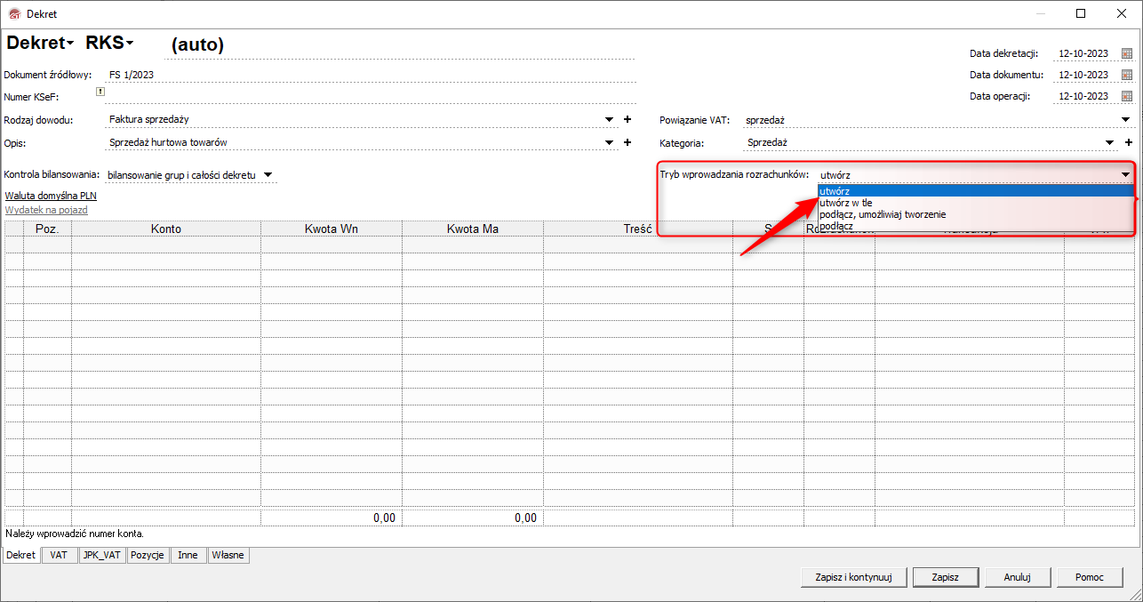Add new Rodzaj dowodu with plus icon
1143x602 pixels.
(627, 119)
